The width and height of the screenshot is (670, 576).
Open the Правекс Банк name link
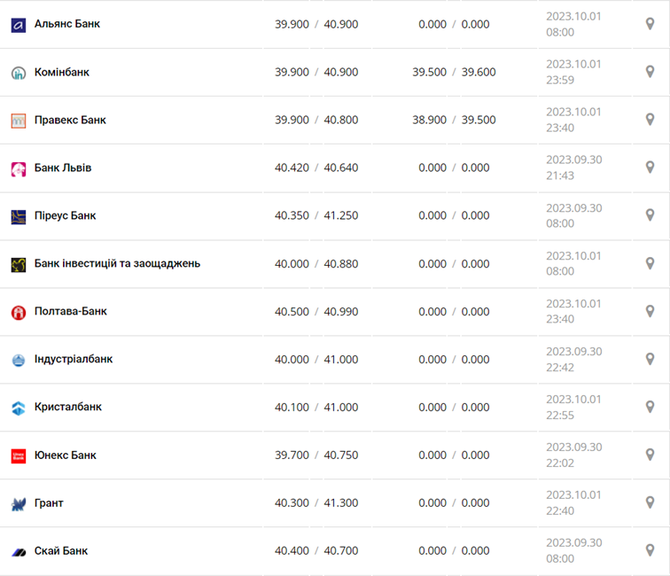[x=70, y=120]
